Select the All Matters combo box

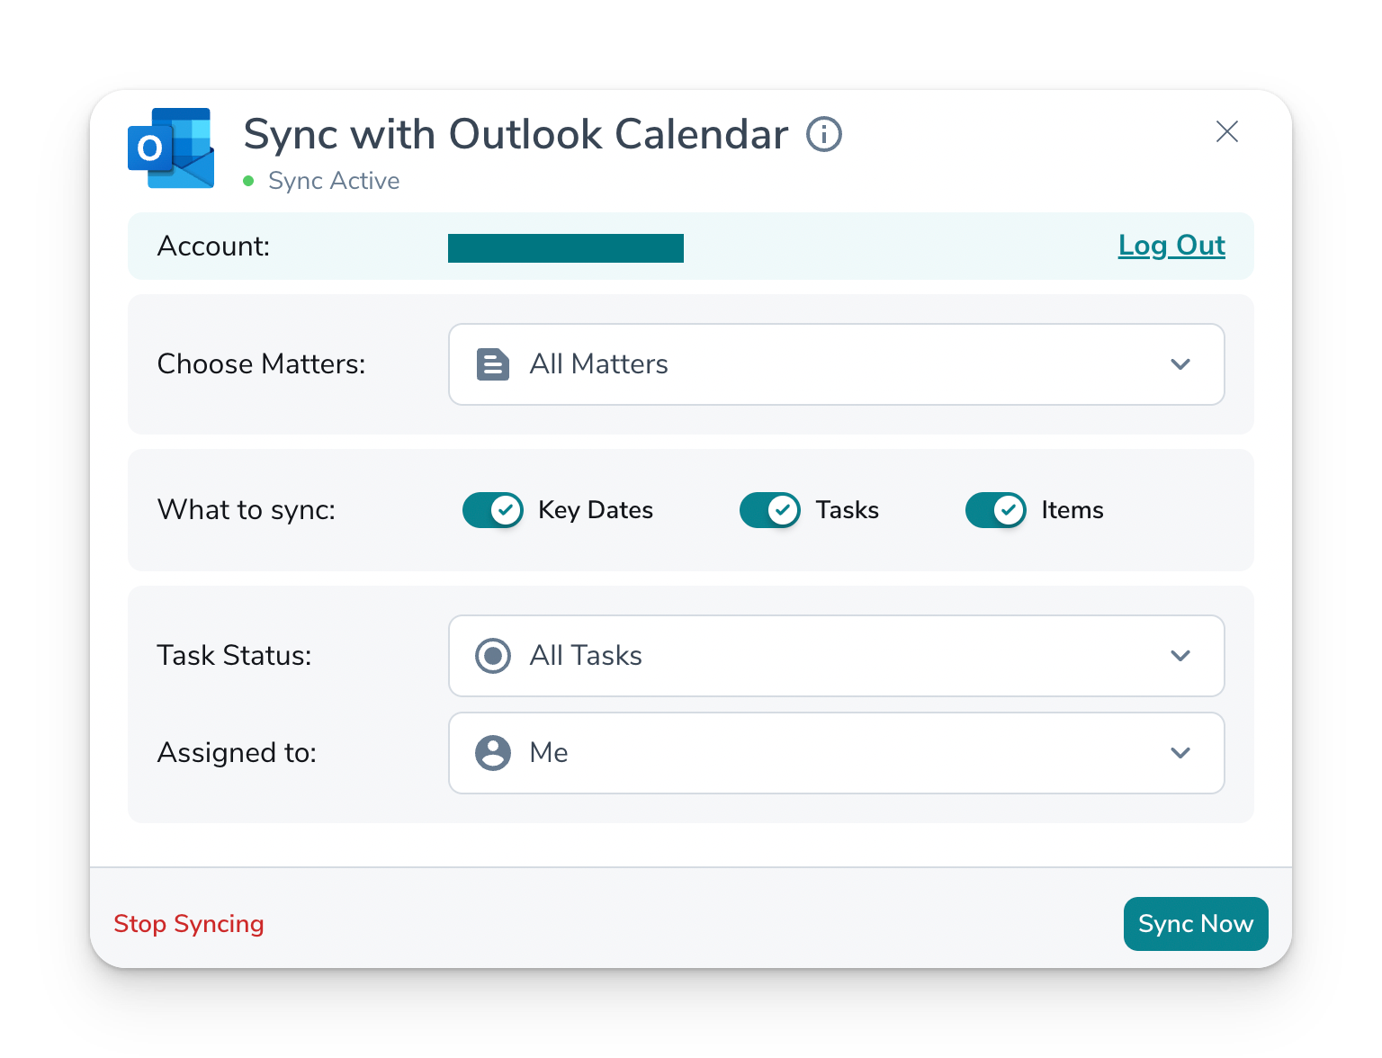(835, 364)
